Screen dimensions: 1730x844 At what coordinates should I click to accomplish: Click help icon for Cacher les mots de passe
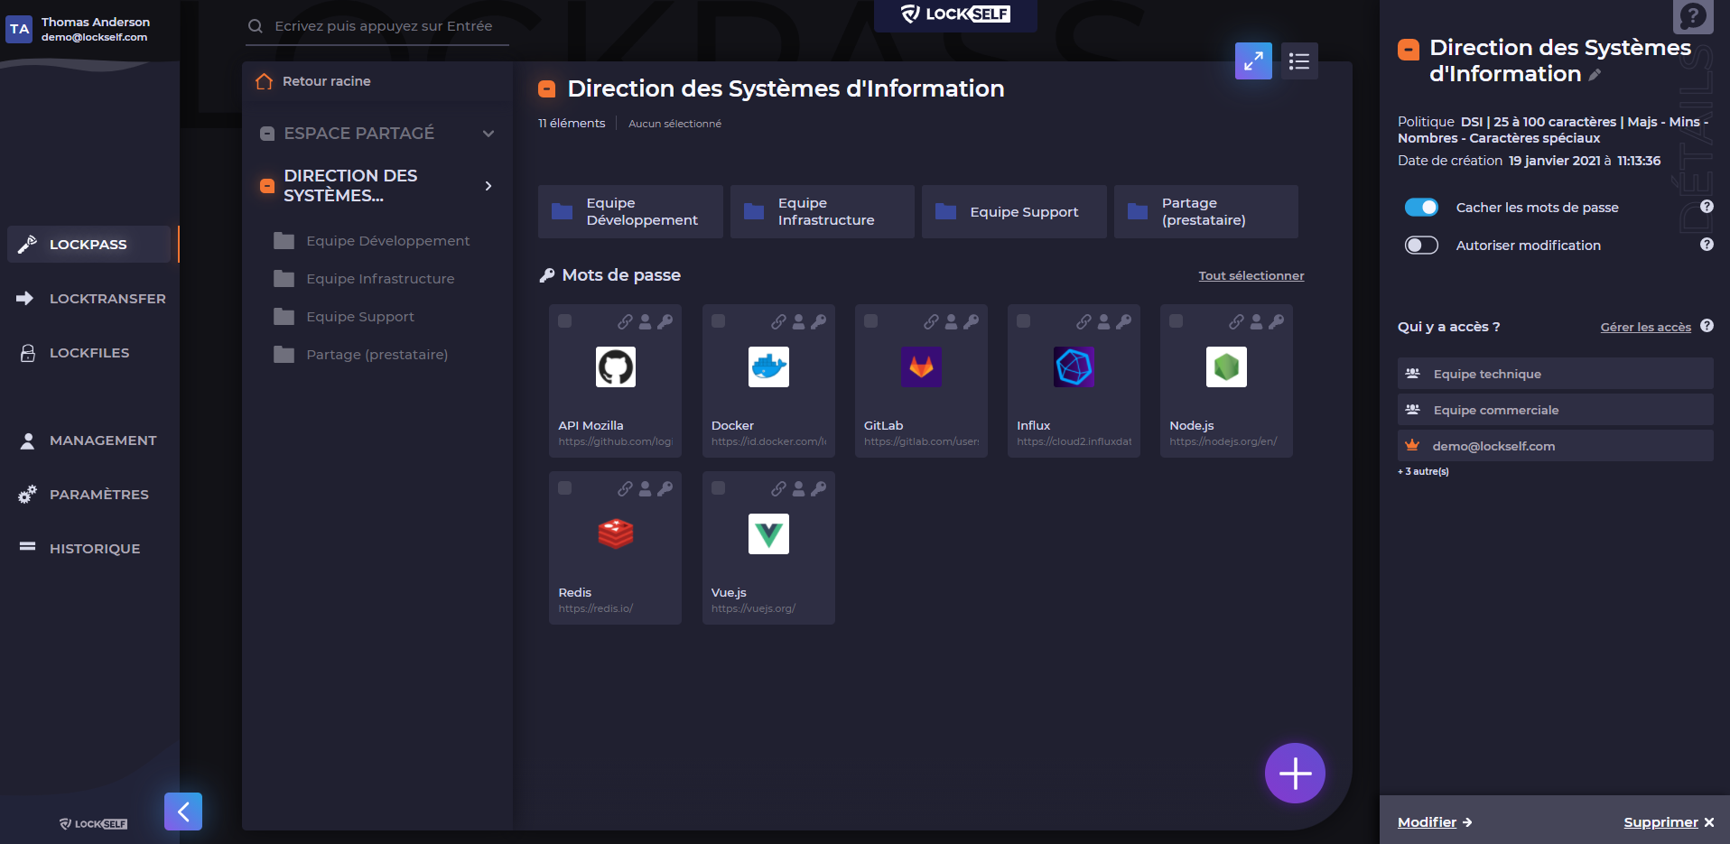1707,207
